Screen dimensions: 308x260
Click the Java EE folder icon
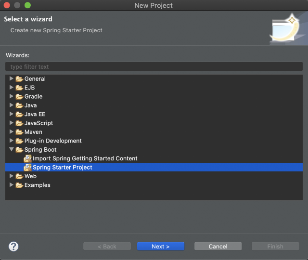pyautogui.click(x=19, y=114)
